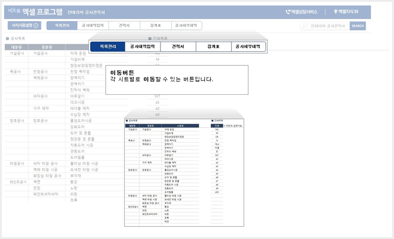Select the 바닥공사 cell in the faded large table
The image size is (394, 239).
point(40,96)
